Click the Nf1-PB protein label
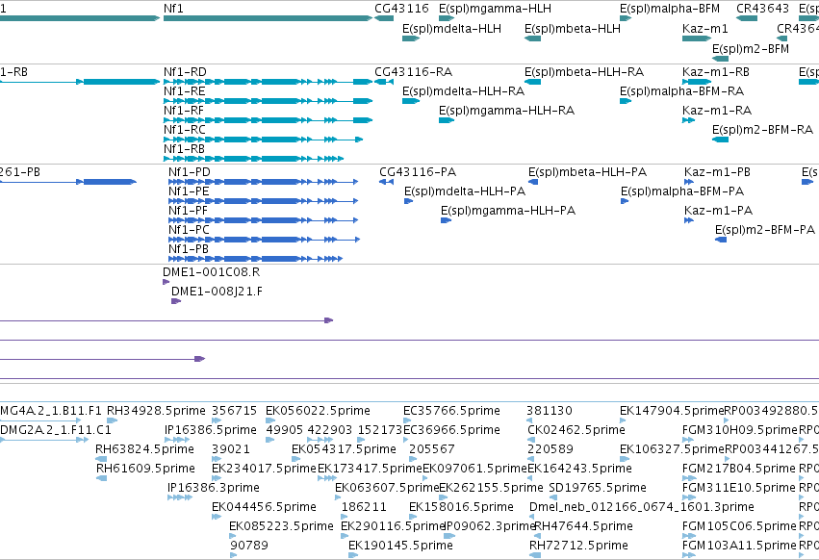Viewport: 819px width, 560px height. point(188,249)
